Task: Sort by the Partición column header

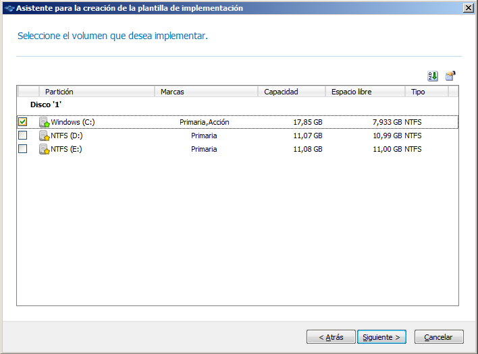Action: pos(97,92)
